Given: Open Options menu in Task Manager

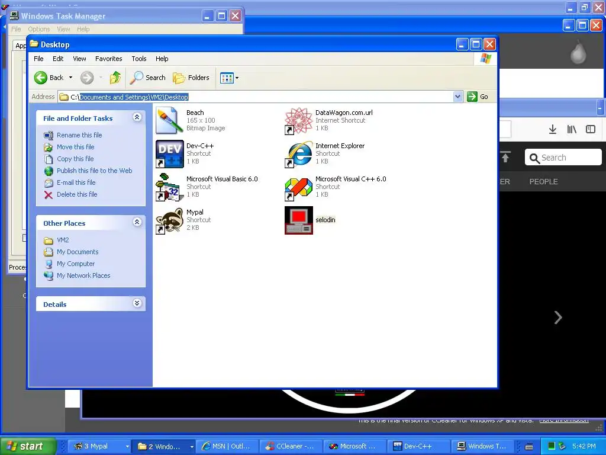Looking at the screenshot, I should [38, 29].
